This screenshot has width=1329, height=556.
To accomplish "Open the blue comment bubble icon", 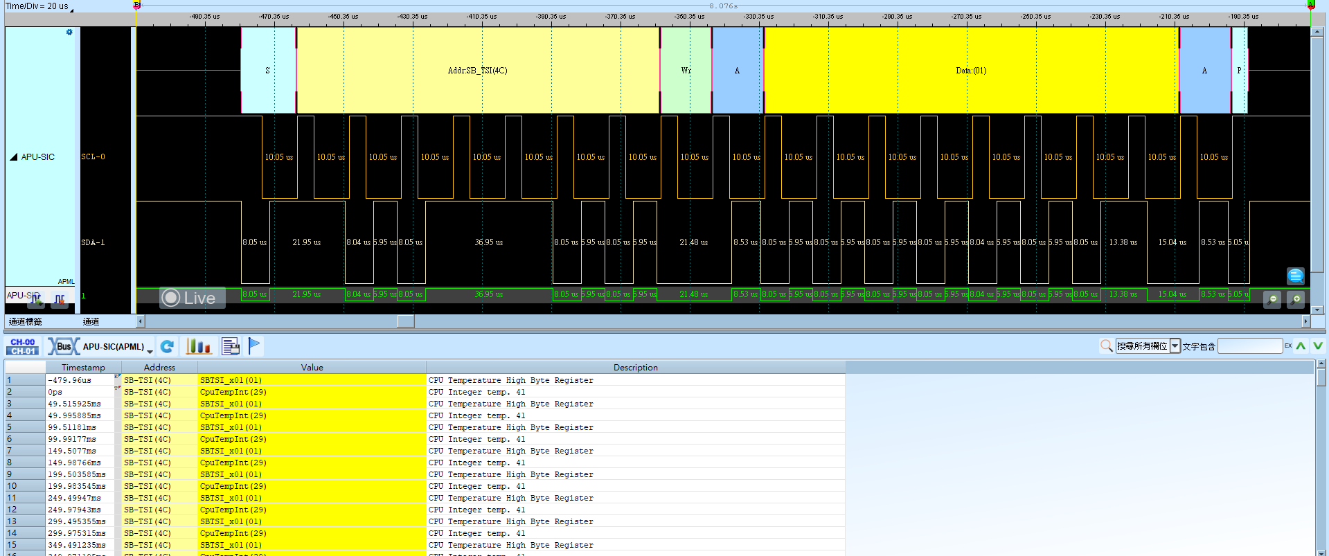I will pos(1296,276).
